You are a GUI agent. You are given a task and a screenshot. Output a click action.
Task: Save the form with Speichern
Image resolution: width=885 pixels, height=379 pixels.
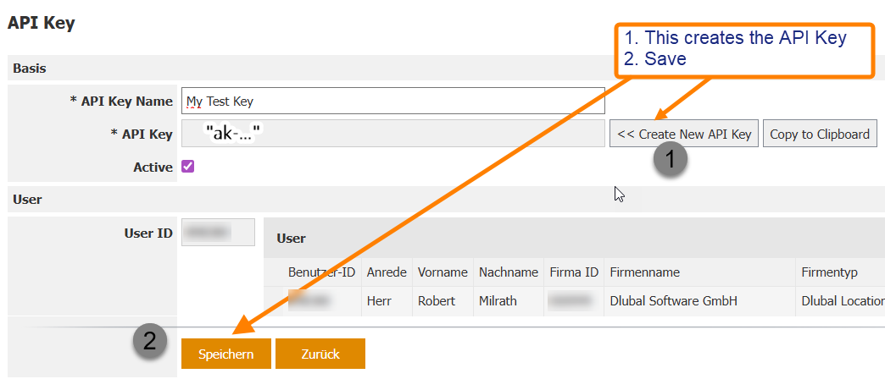[225, 354]
